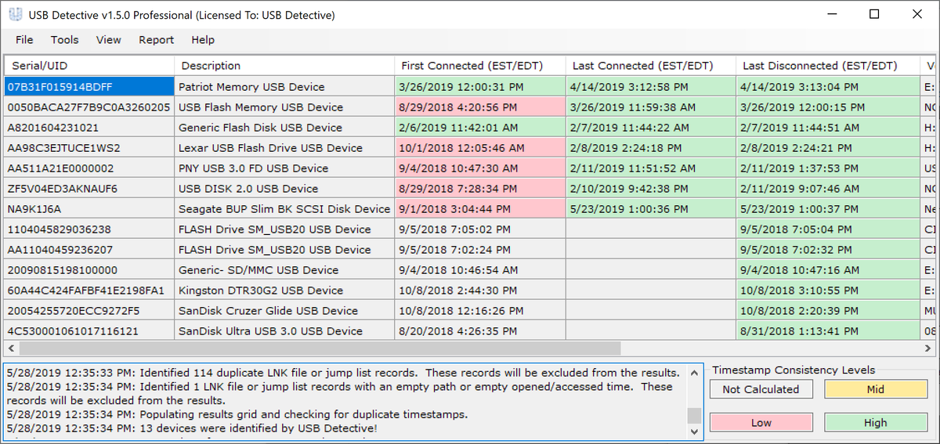Select serial cell ZF5V04ED3AKNAUF6

pyautogui.click(x=89, y=189)
